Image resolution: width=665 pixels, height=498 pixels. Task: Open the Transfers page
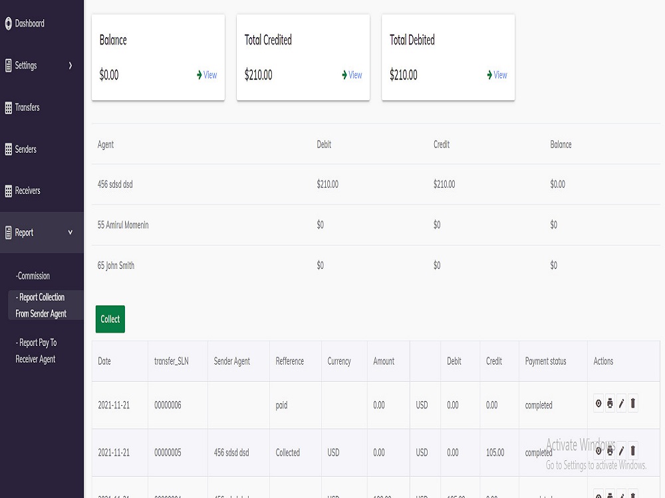(x=27, y=108)
